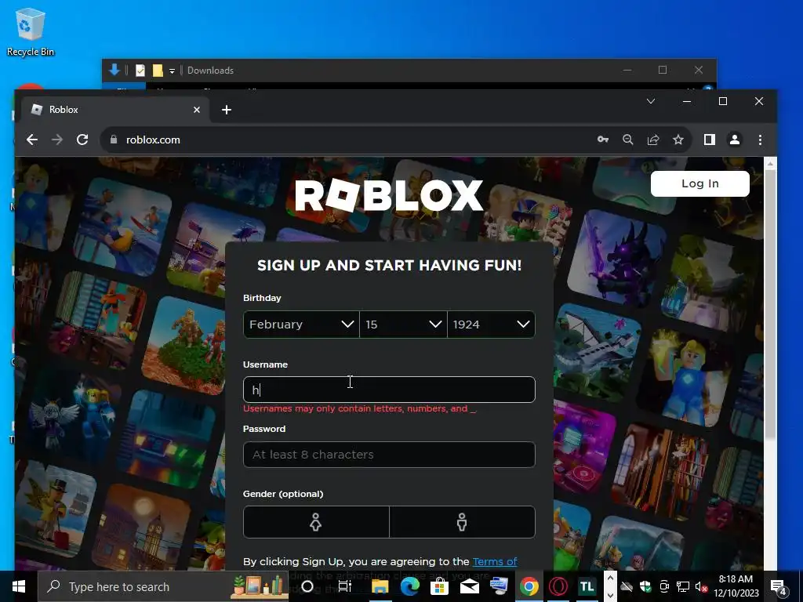Open the birthday day dropdown
The height and width of the screenshot is (602, 803).
pos(404,324)
